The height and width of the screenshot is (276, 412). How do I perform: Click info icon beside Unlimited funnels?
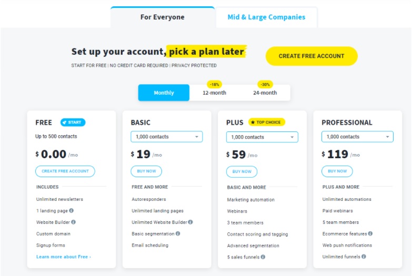(364, 257)
